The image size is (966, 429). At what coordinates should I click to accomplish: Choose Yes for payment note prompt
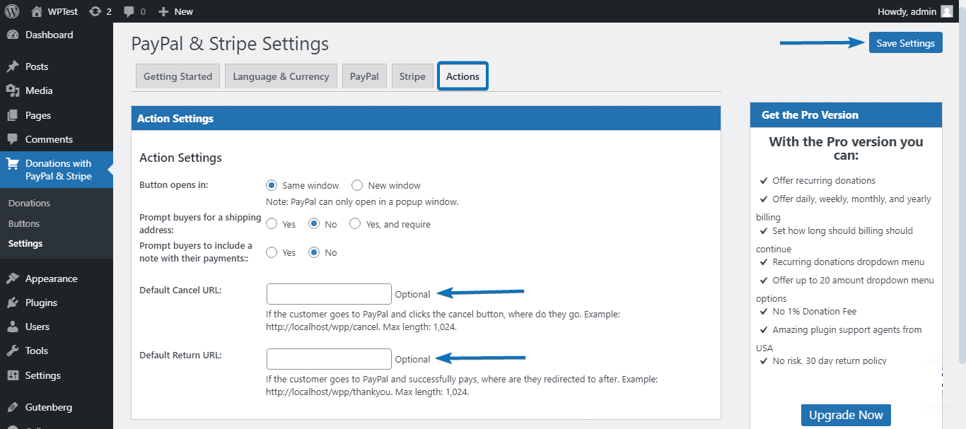(272, 252)
